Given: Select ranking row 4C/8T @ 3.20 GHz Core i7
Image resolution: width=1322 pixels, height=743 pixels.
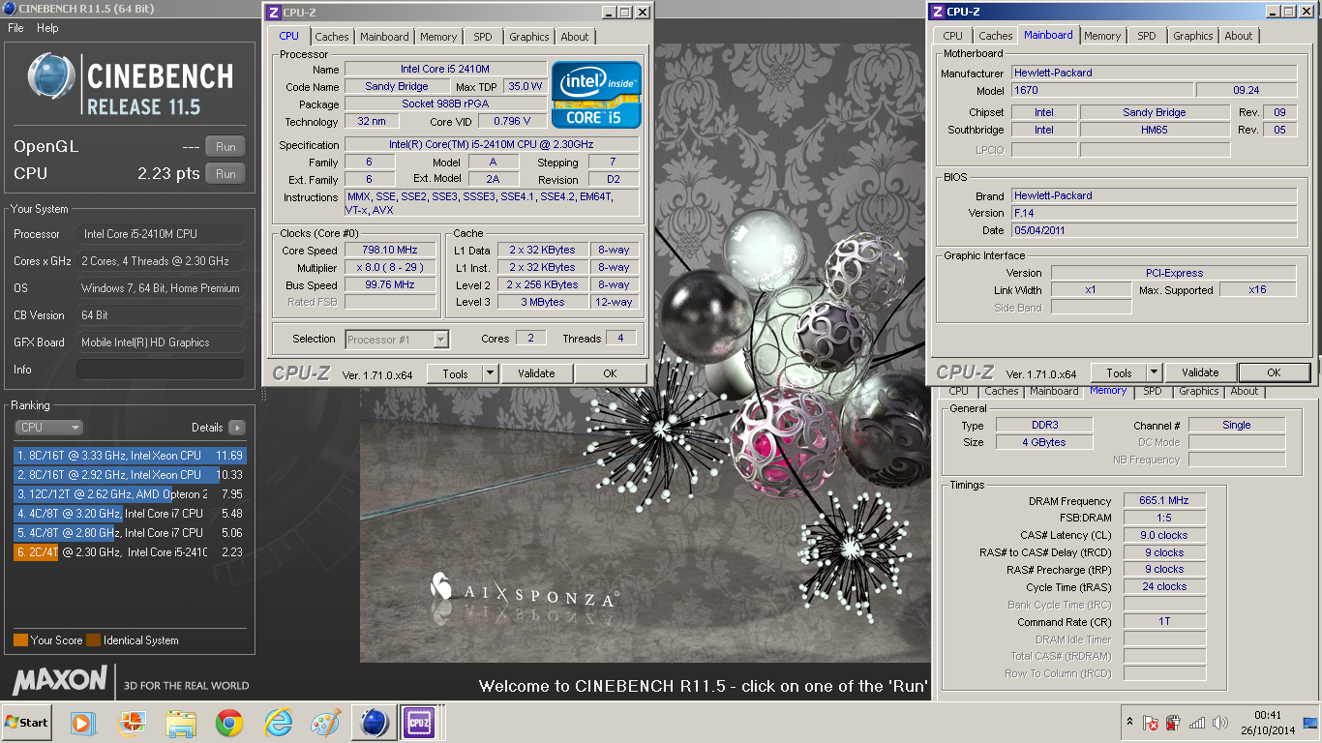Looking at the screenshot, I should (130, 514).
